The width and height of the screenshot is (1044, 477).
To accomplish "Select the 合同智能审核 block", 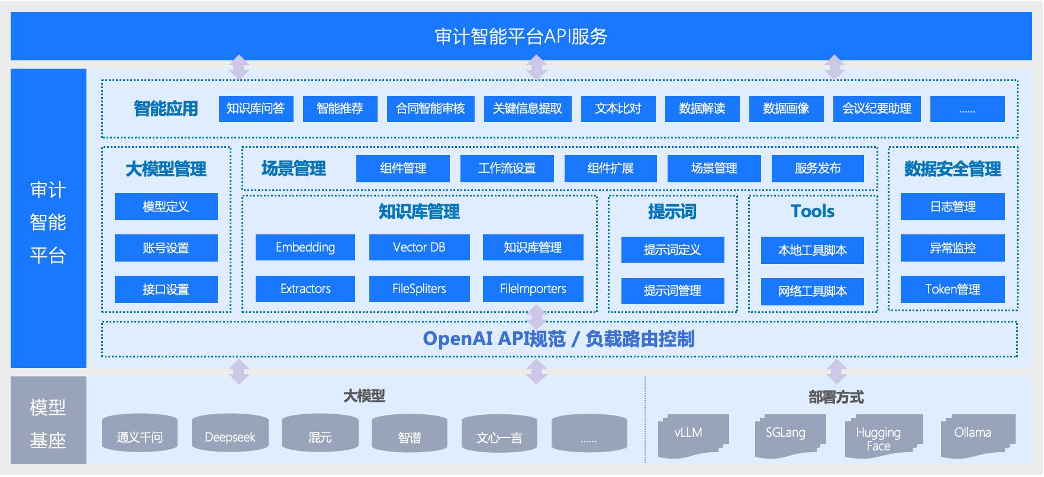I will (x=430, y=109).
